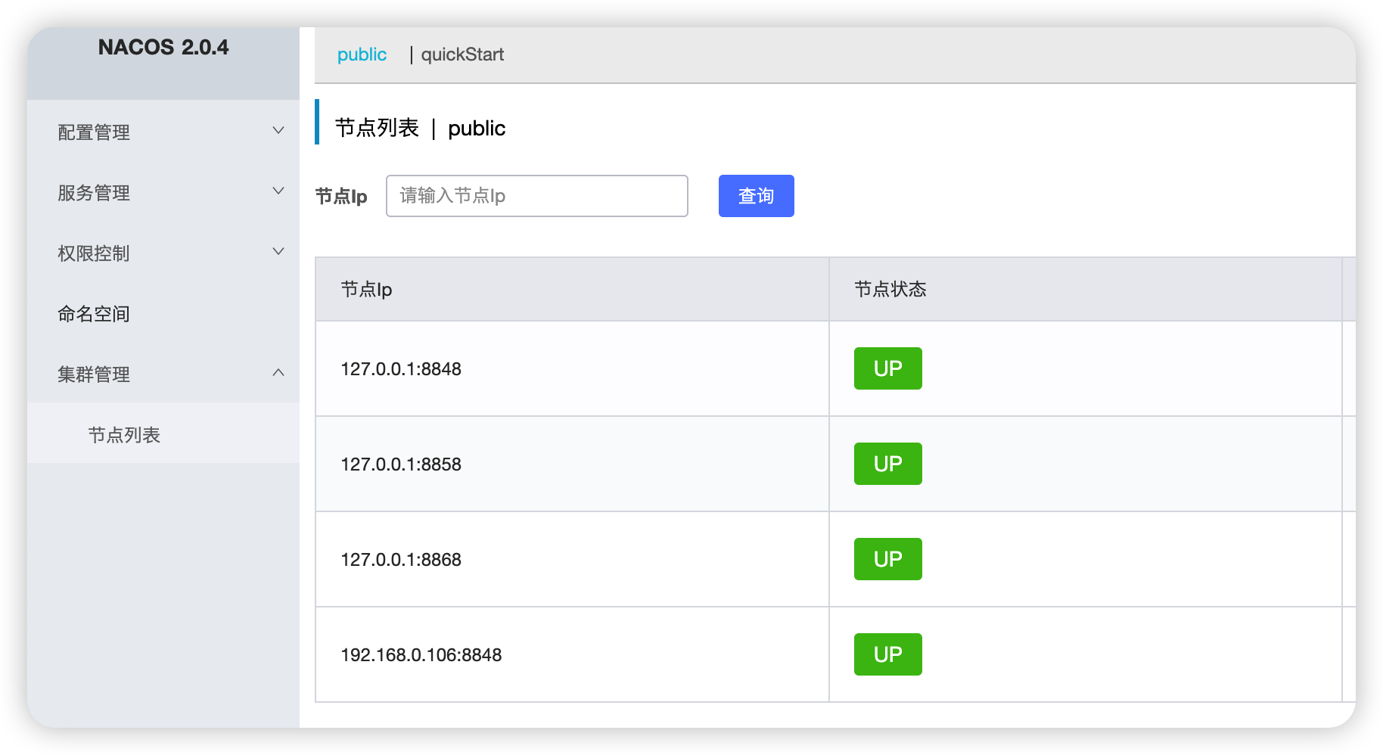Click the 查询 search button

(756, 196)
